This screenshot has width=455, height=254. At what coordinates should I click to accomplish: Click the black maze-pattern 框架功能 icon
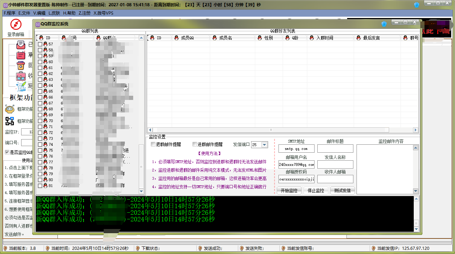(x=10, y=121)
